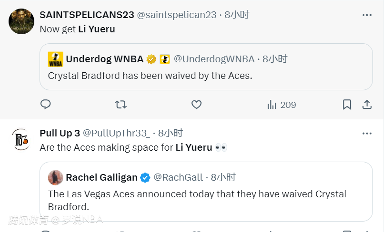The width and height of the screenshot is (392, 232).
Task: Click the Pull Up 3 display name
Action: 60,133
